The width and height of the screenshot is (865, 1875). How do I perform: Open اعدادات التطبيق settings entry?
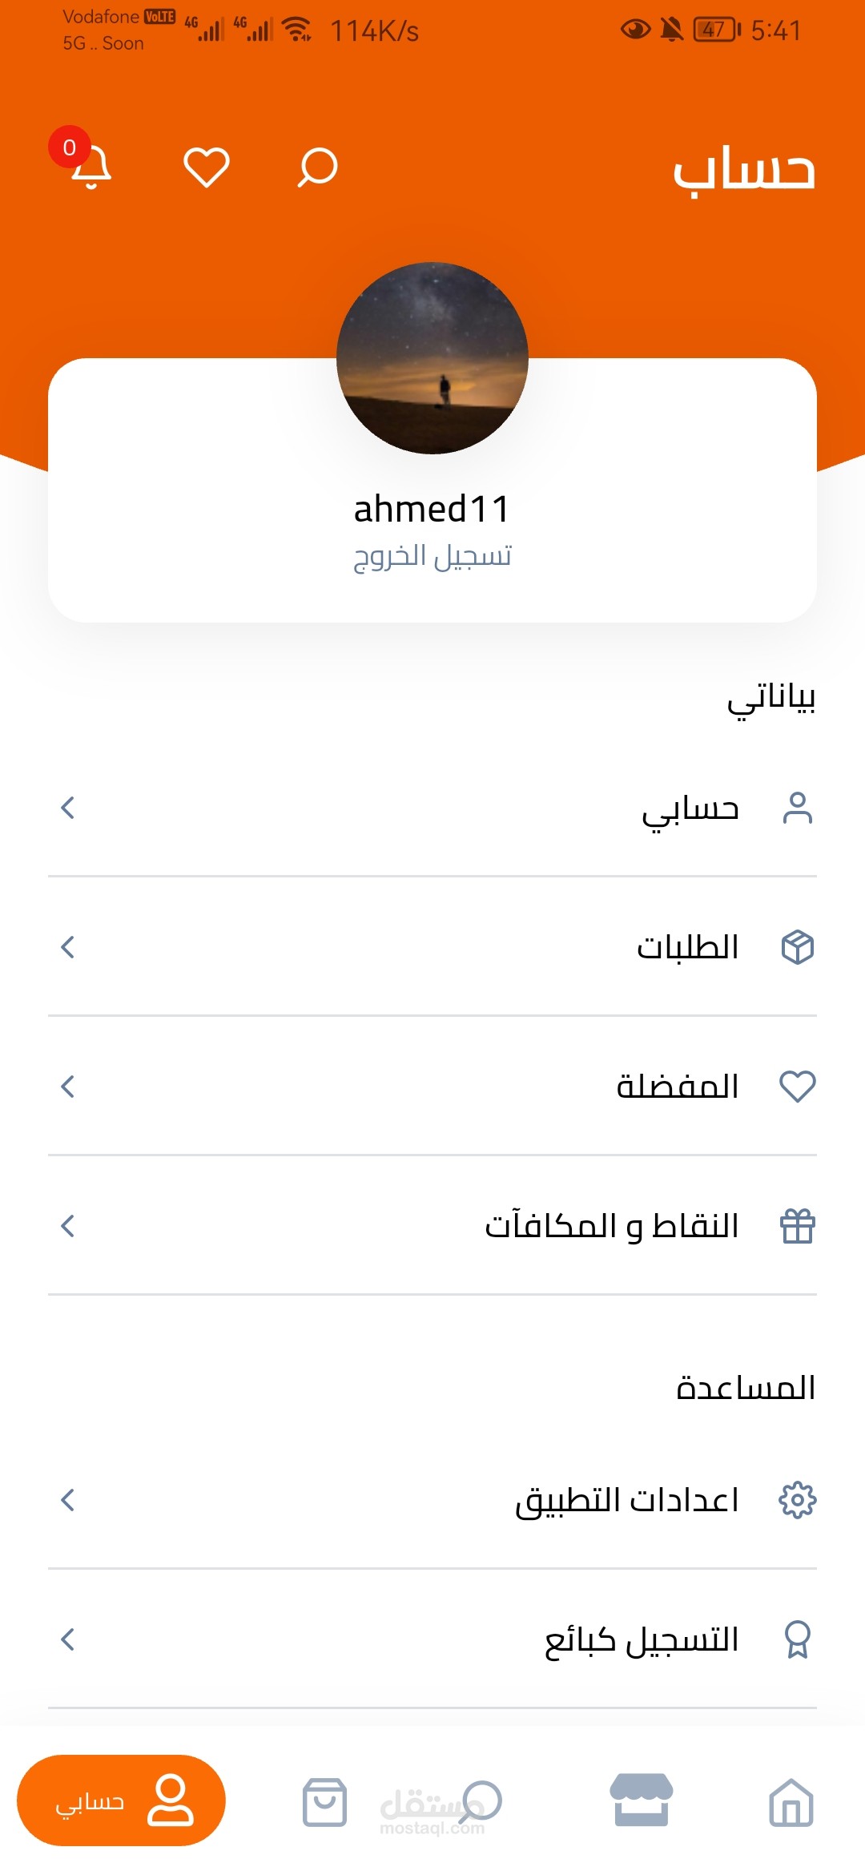pyautogui.click(x=626, y=1500)
